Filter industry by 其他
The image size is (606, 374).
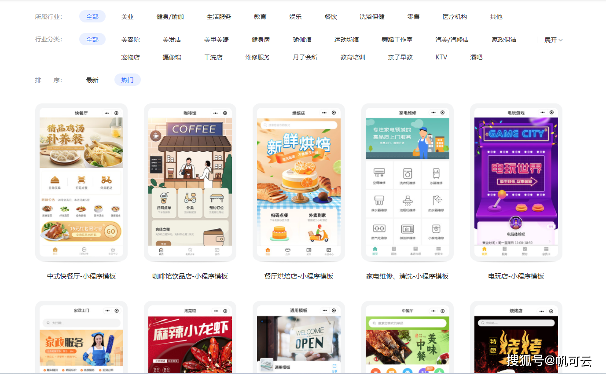pos(496,17)
